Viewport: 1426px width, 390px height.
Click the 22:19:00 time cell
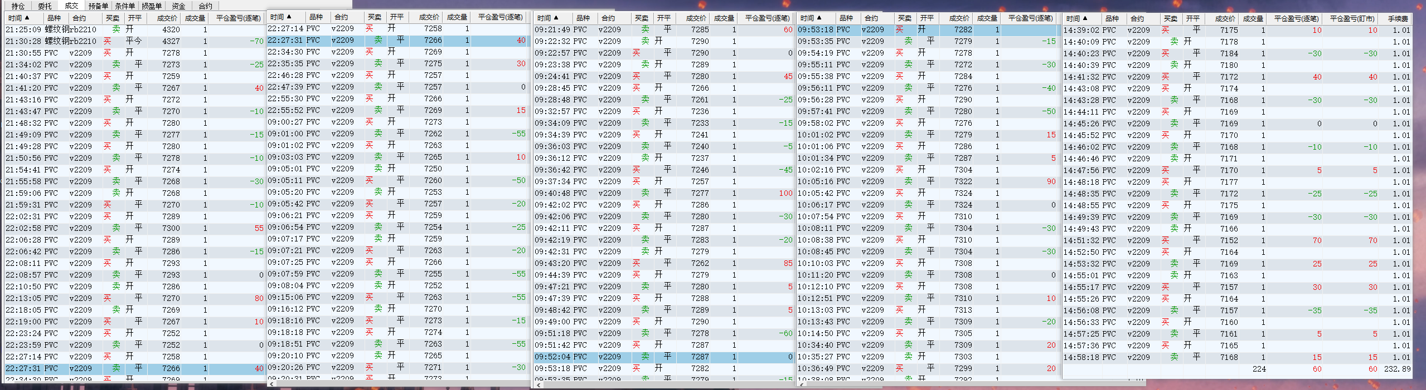23,322
